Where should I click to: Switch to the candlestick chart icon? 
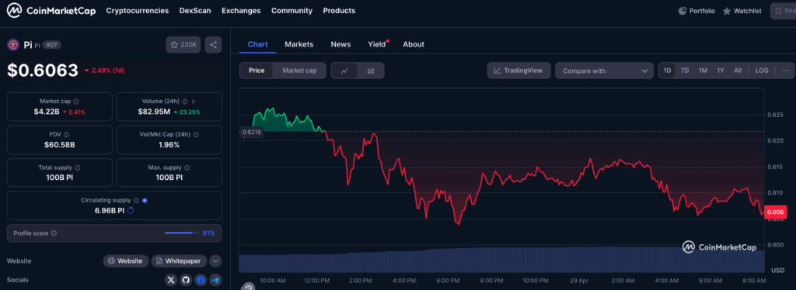[371, 71]
